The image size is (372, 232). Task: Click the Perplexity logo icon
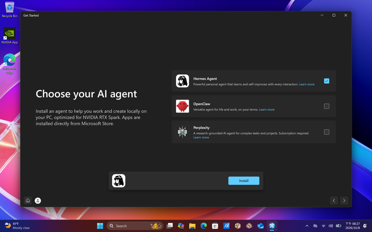[x=183, y=132]
